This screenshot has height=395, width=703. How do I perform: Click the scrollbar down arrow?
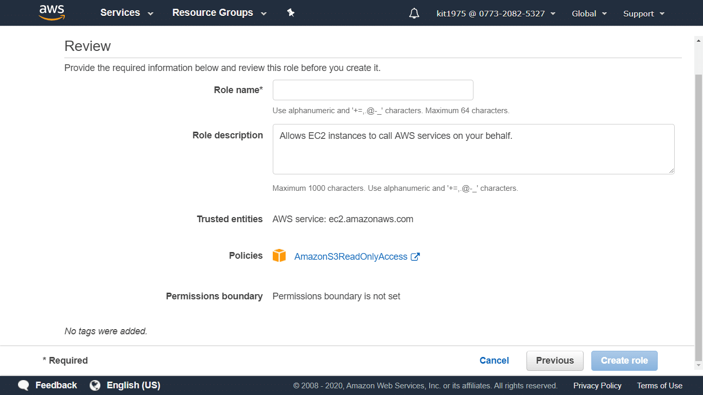click(x=698, y=365)
